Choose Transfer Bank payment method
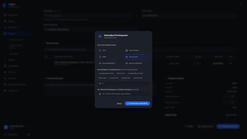The width and height of the screenshot is (247, 139). tap(137, 50)
